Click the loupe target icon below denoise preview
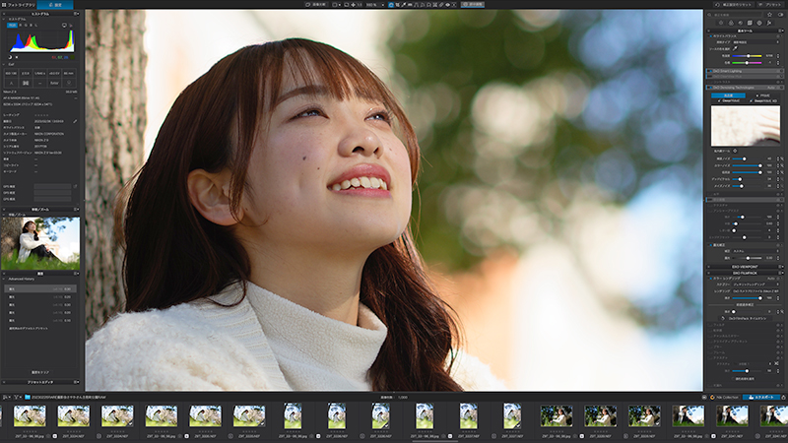The height and width of the screenshot is (443, 788). [735, 151]
